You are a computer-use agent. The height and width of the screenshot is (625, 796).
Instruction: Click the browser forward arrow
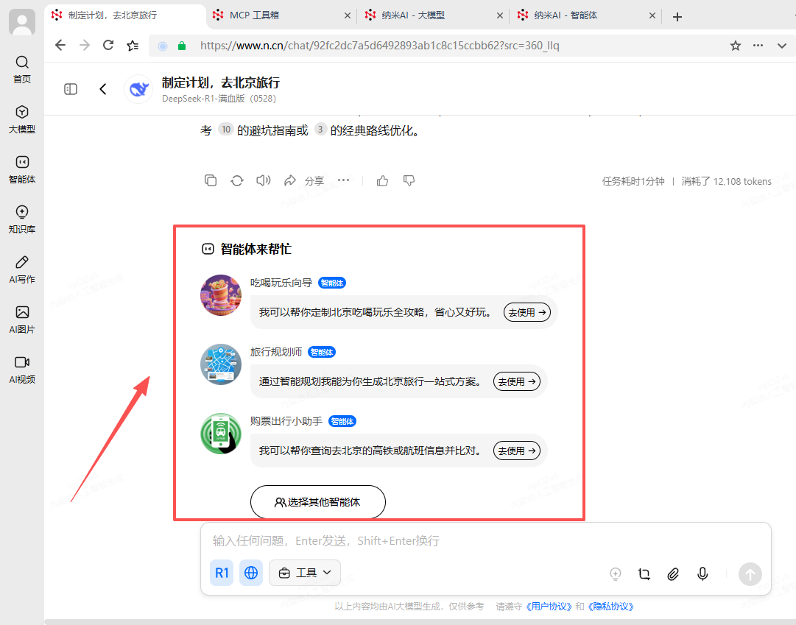click(x=84, y=45)
